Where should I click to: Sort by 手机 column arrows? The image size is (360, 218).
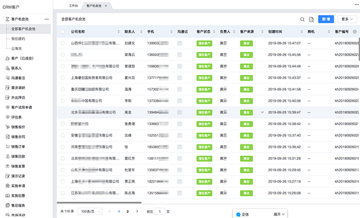tap(172, 32)
